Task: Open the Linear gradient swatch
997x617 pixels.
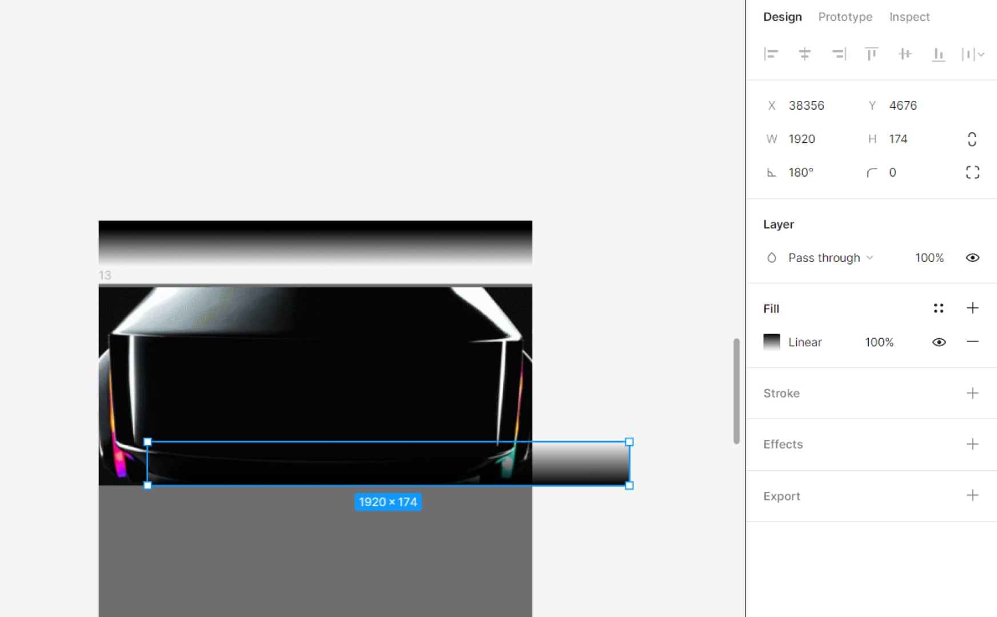Action: (772, 342)
